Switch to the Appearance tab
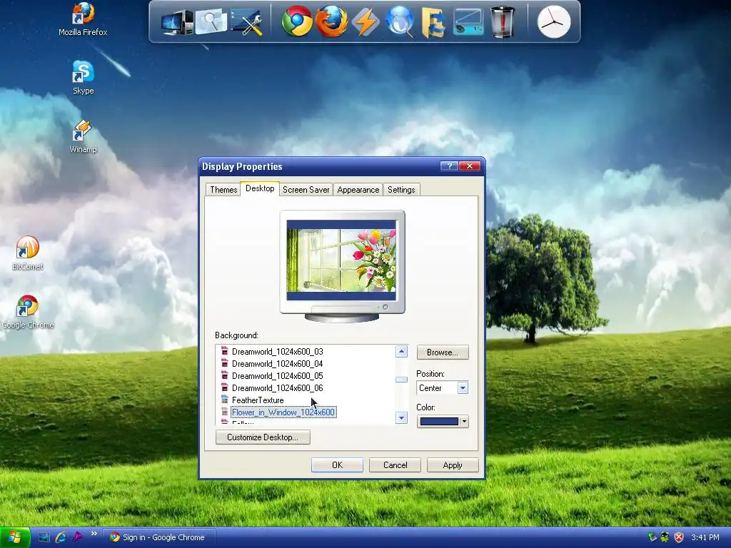Screen dimensions: 731x548 (358, 190)
